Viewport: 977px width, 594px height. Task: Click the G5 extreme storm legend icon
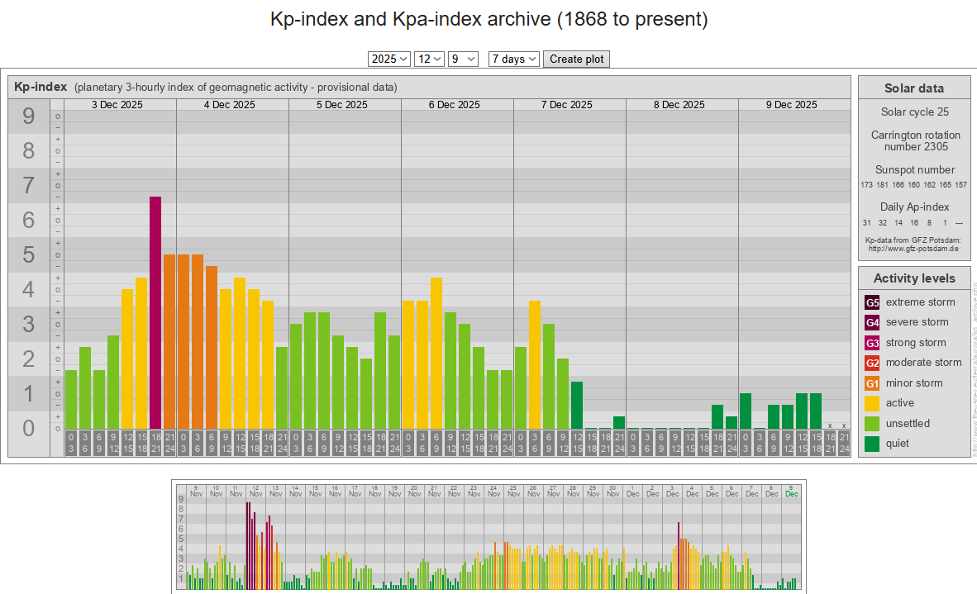tap(872, 302)
